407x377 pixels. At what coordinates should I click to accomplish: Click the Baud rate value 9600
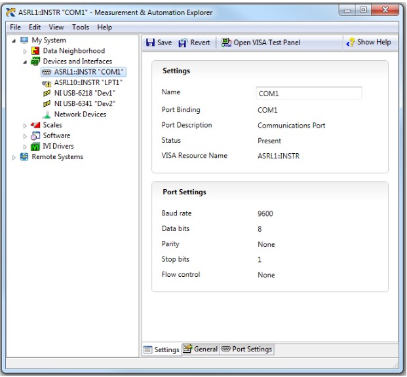[265, 213]
